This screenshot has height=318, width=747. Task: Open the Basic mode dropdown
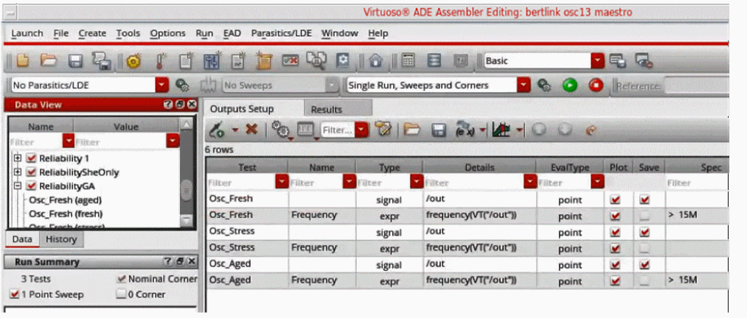[597, 61]
